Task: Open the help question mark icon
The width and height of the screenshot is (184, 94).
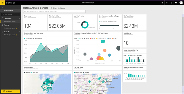Action: pos(172,3)
